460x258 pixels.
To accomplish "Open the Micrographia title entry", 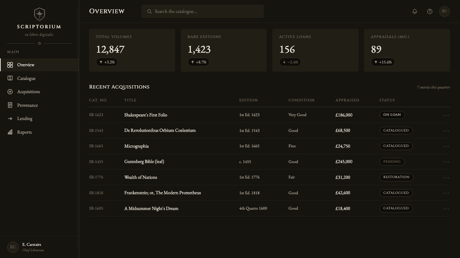I will tap(137, 146).
